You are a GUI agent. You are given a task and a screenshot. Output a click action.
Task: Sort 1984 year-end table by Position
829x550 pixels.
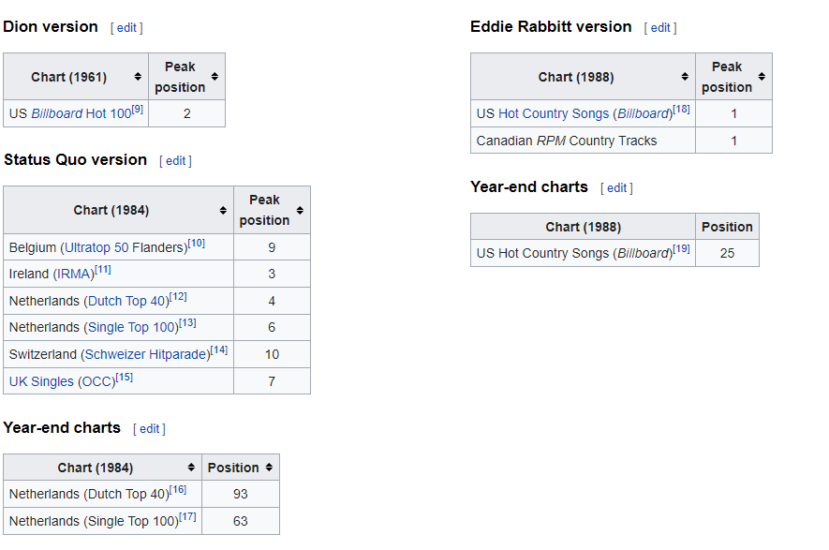click(x=269, y=468)
